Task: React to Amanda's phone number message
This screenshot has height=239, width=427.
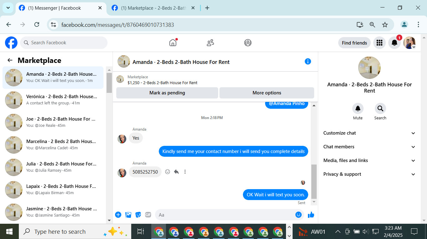Action: pos(168,172)
